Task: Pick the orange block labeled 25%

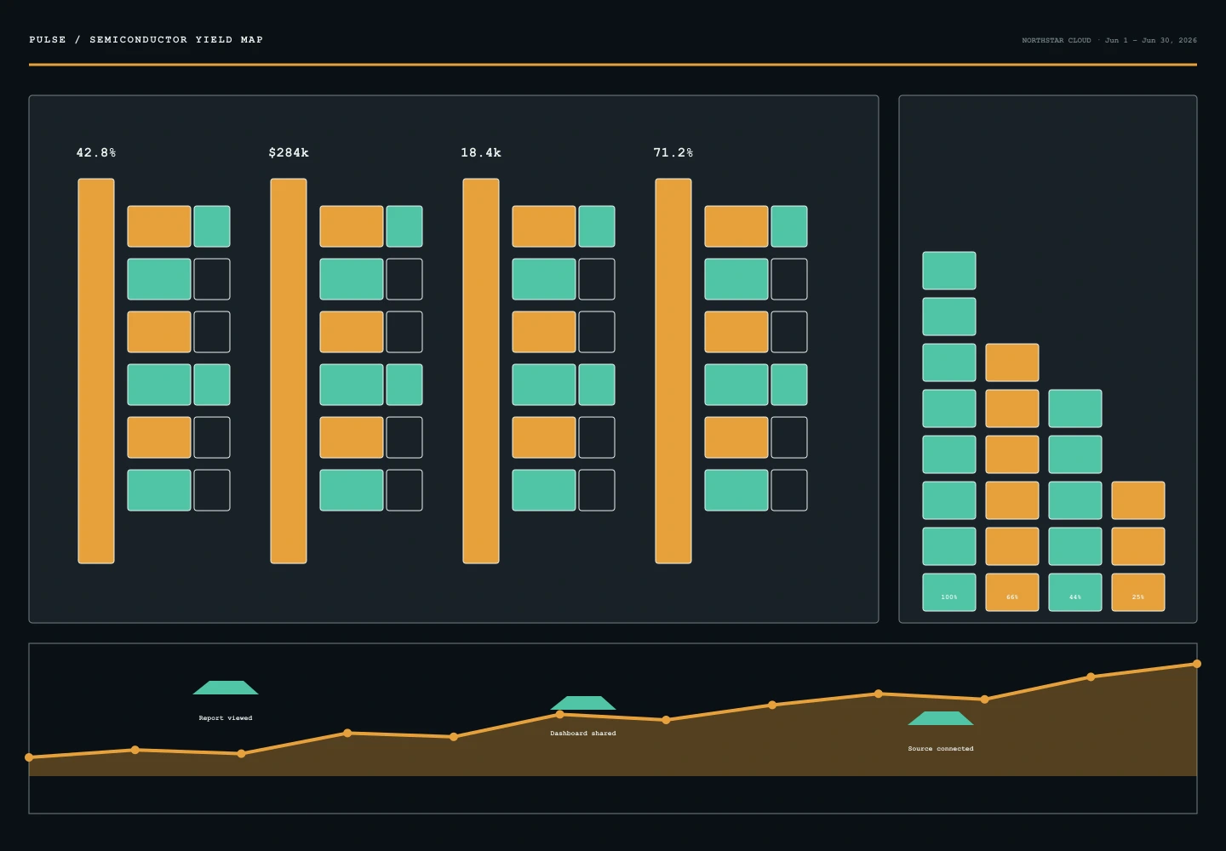Action: [1138, 592]
